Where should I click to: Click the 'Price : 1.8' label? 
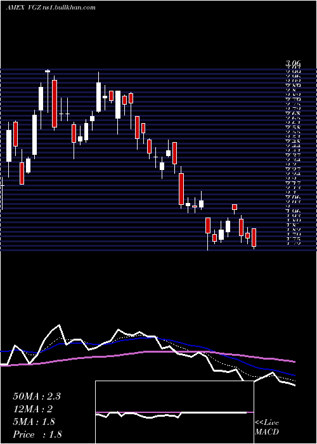coord(37,434)
